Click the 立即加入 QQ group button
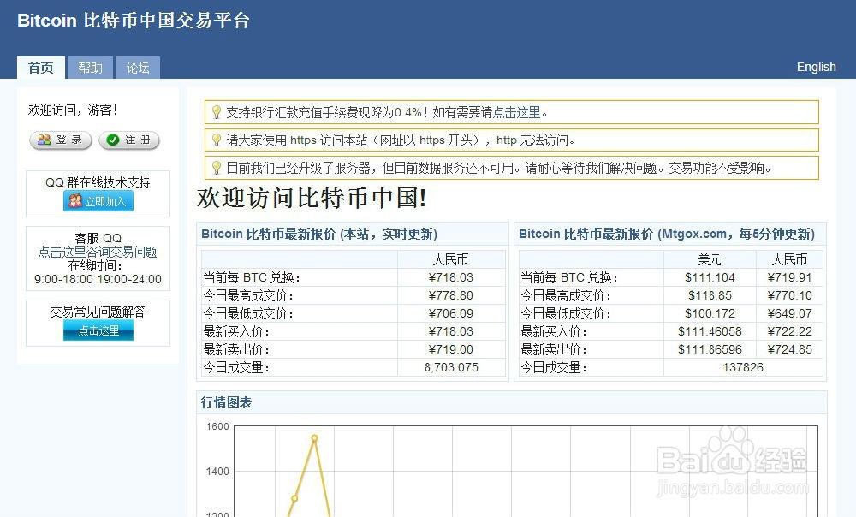 pos(98,201)
